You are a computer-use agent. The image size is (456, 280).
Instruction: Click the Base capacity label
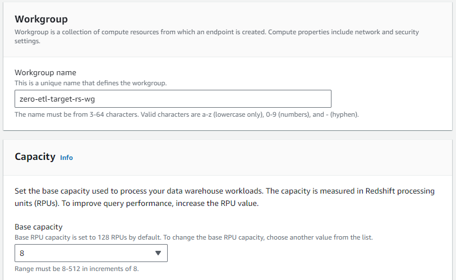(x=38, y=227)
